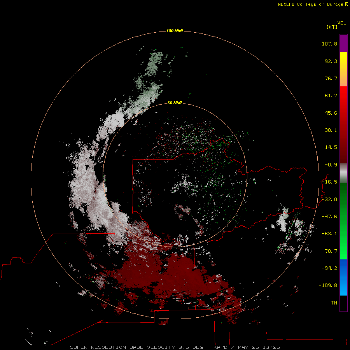This screenshot has height=350, width=350.
Task: Click the KAPD radar site identifier
Action: pyautogui.click(x=221, y=347)
